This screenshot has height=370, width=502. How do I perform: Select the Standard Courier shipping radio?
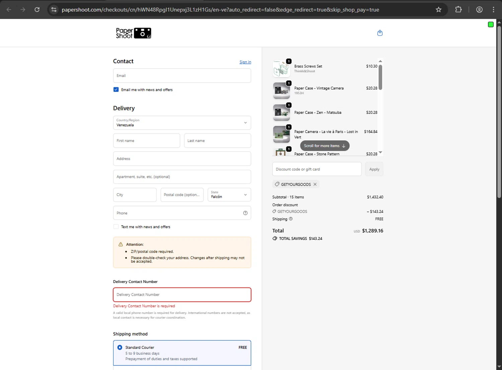(x=120, y=347)
